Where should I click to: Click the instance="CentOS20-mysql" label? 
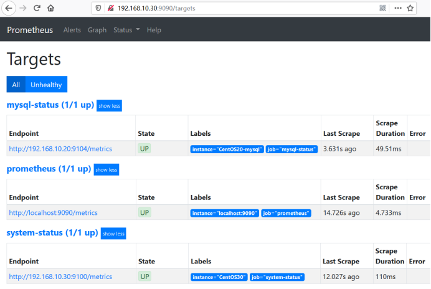click(227, 149)
